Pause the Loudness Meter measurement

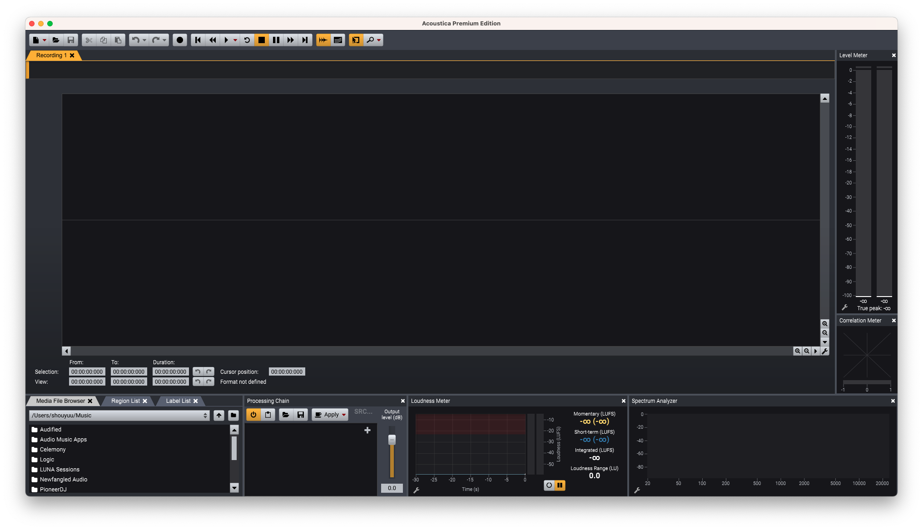click(x=560, y=485)
